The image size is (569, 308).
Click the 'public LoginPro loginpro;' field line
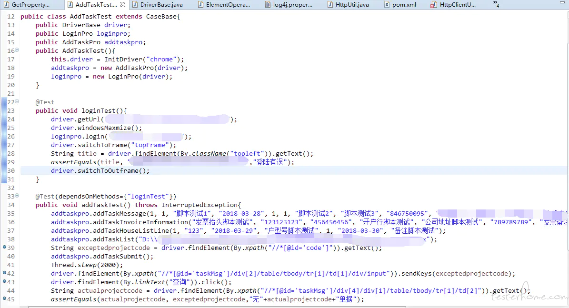tap(83, 34)
